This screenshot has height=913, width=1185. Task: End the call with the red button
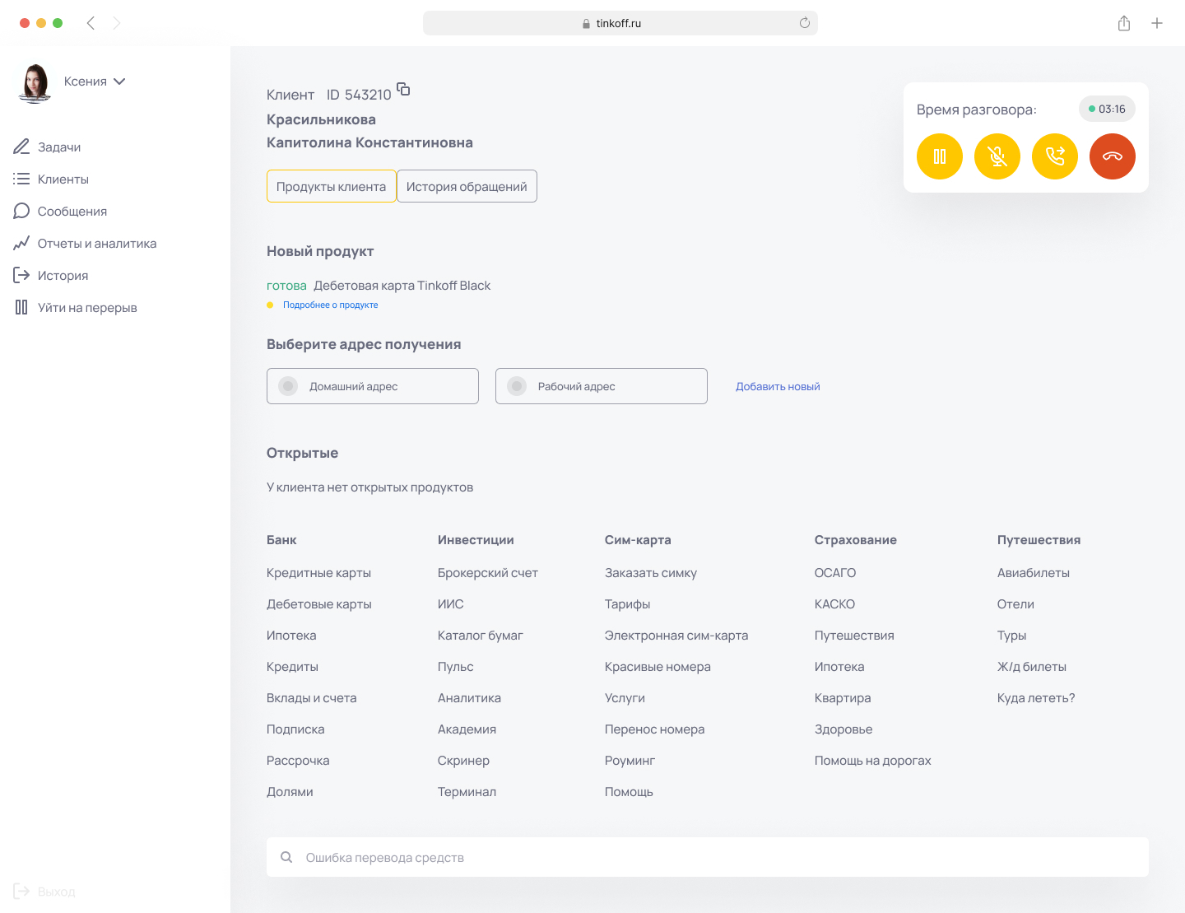pyautogui.click(x=1113, y=156)
